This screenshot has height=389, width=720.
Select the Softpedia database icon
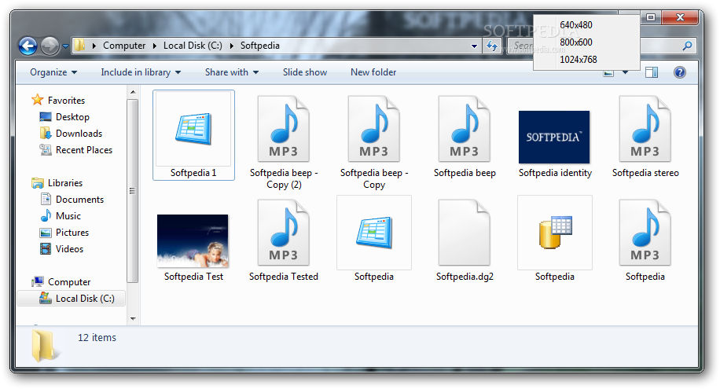point(555,233)
